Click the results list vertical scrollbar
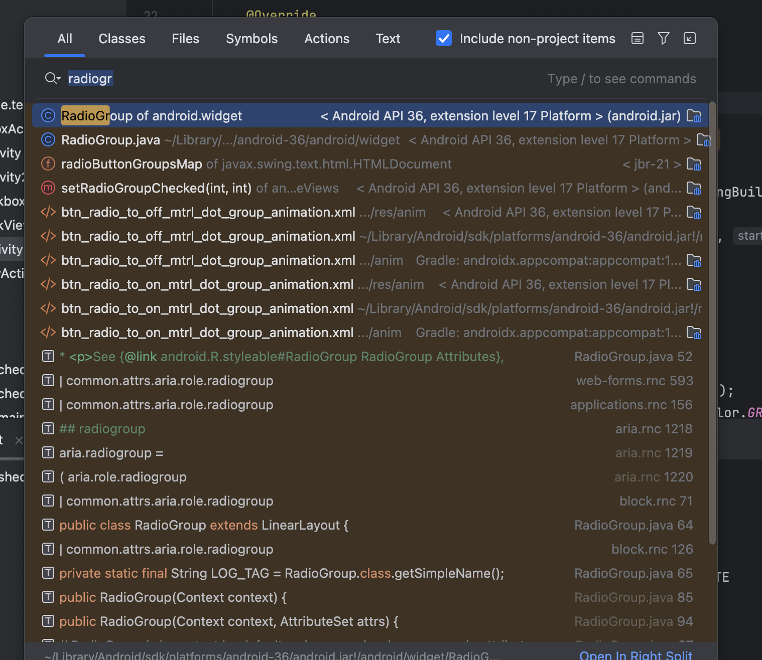 click(712, 321)
